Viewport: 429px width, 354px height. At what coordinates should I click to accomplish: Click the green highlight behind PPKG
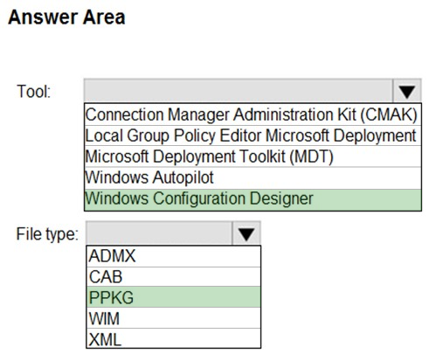(173, 297)
